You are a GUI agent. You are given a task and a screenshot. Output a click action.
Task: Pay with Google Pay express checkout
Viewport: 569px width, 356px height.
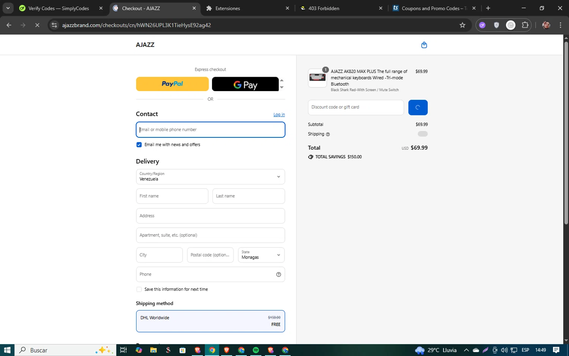(x=245, y=84)
